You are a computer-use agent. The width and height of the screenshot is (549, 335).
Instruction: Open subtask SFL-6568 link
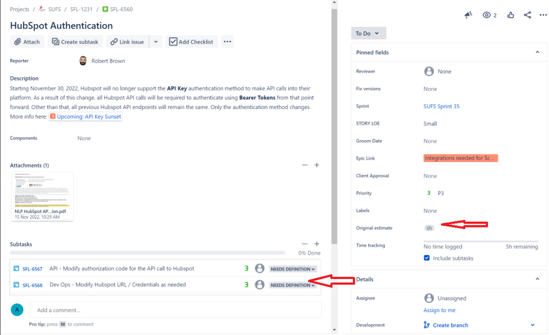(32, 285)
